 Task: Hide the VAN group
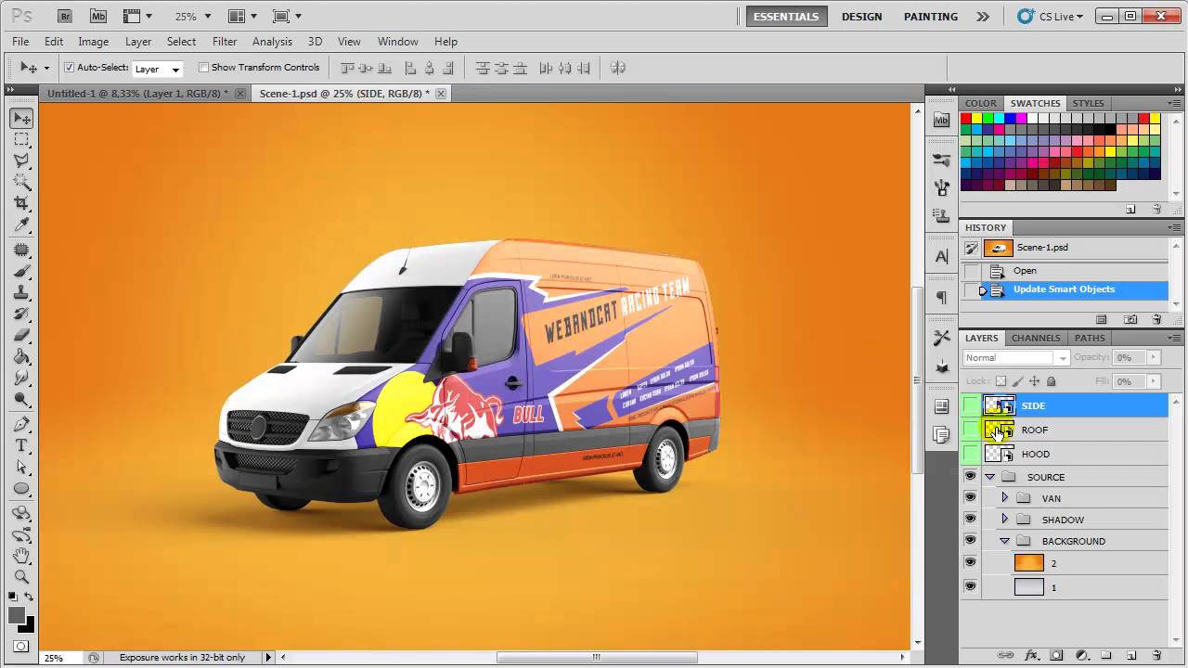(x=971, y=498)
